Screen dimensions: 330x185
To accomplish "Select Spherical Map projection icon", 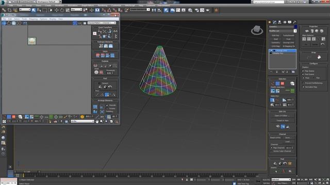I will [317, 31].
